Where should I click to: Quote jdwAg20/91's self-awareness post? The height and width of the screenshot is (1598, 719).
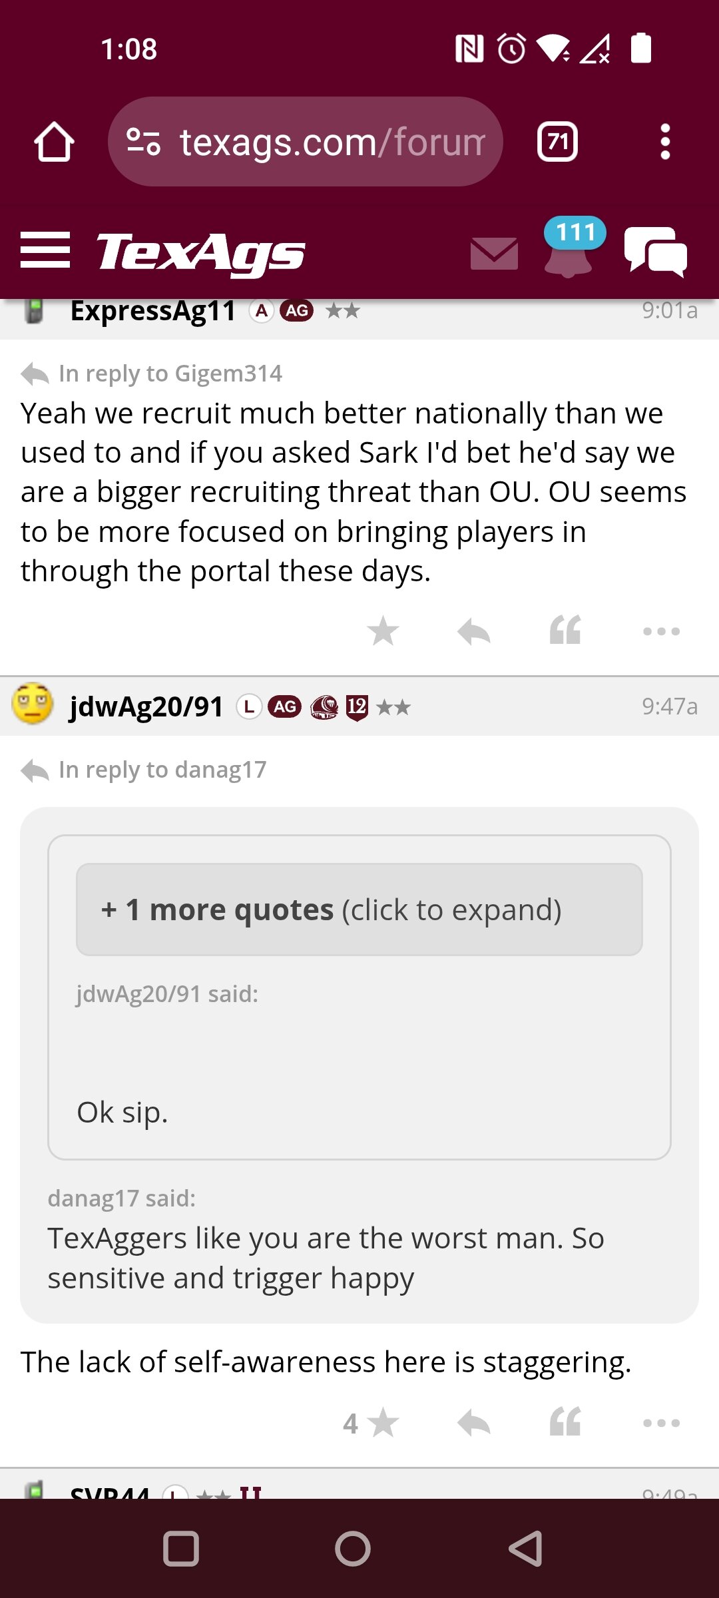[x=565, y=1422]
